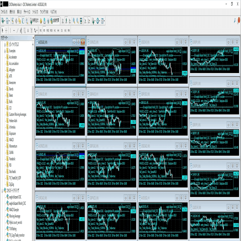Toggle the Data Window crosshair-circle icon

tap(16, 21)
